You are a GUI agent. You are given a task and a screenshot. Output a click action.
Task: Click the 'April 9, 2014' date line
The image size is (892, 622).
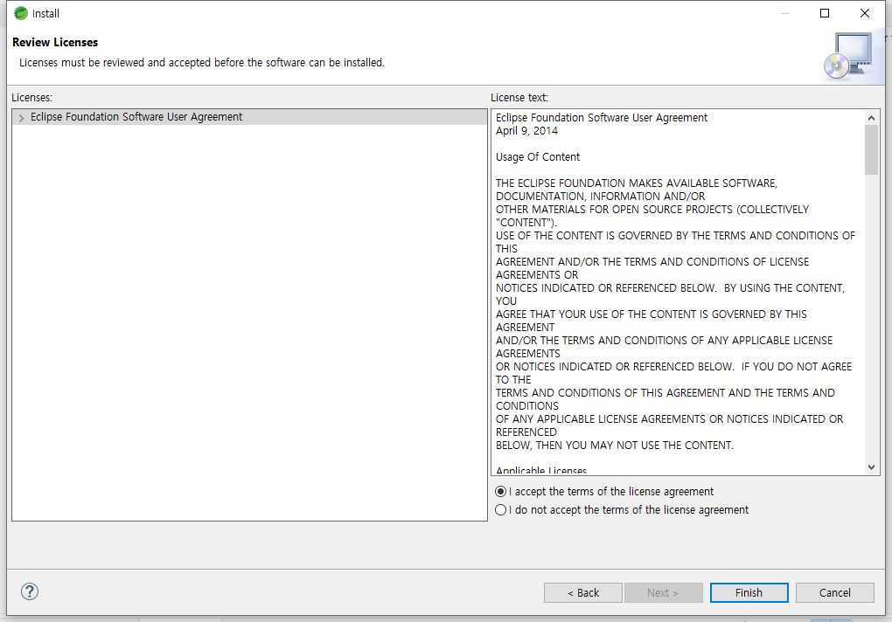526,131
